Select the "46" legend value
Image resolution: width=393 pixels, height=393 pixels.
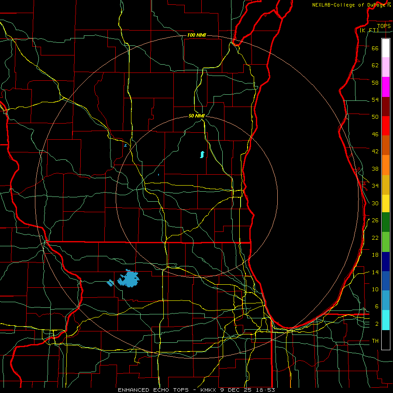pyautogui.click(x=375, y=134)
